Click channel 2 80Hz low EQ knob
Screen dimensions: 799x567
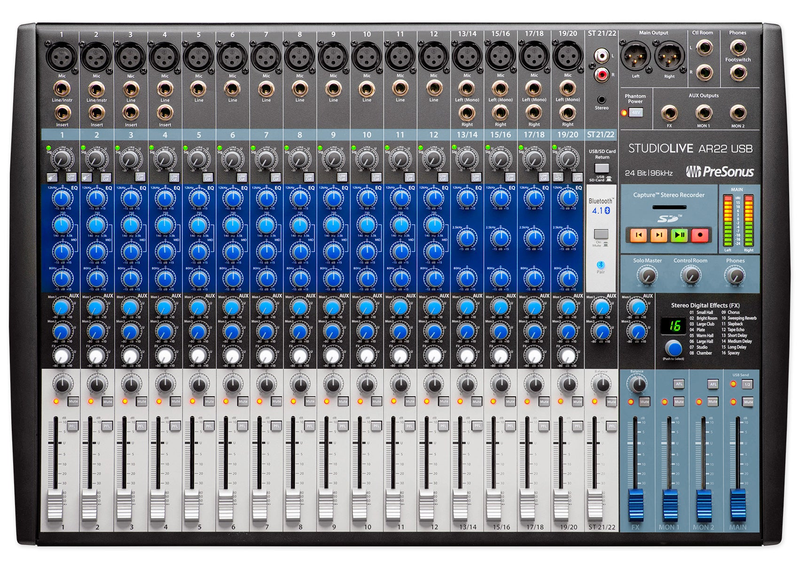[96, 278]
